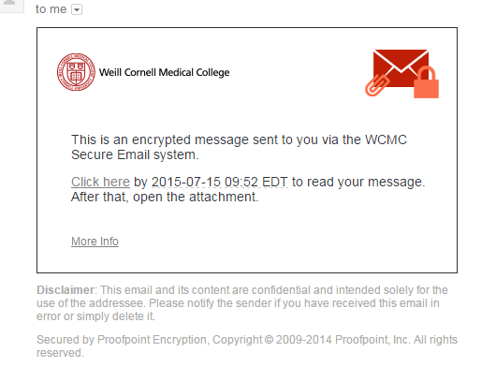Open the "More Info" link
Image resolution: width=496 pixels, height=367 pixels.
pos(95,242)
